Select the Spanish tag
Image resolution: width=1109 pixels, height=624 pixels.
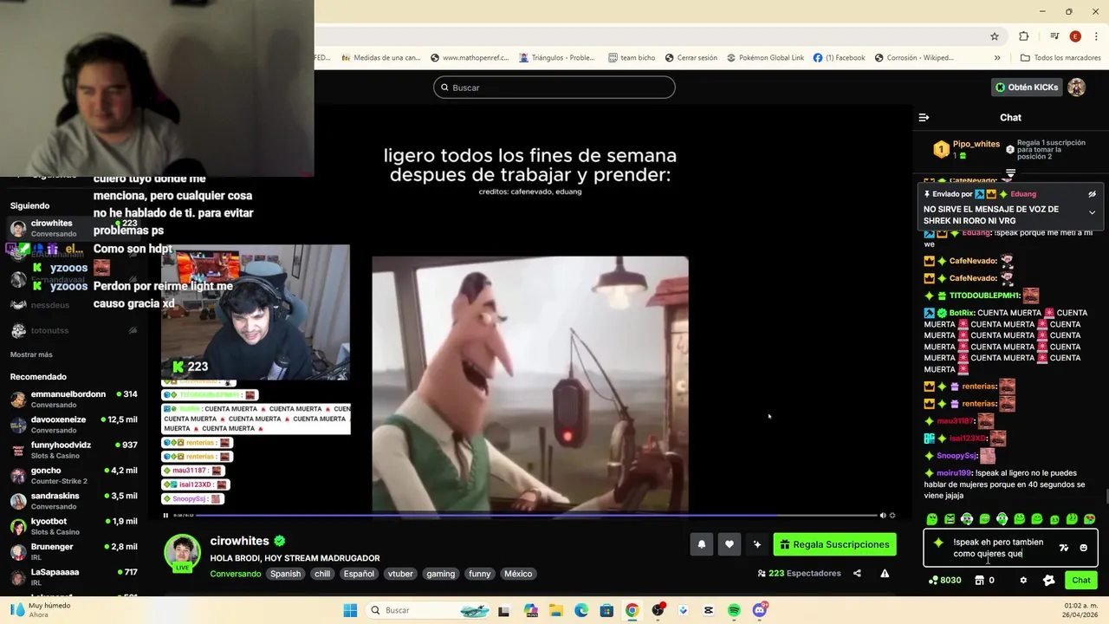tap(285, 574)
